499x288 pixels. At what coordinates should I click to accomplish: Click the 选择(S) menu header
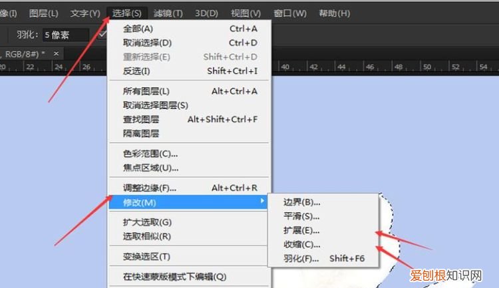[126, 13]
